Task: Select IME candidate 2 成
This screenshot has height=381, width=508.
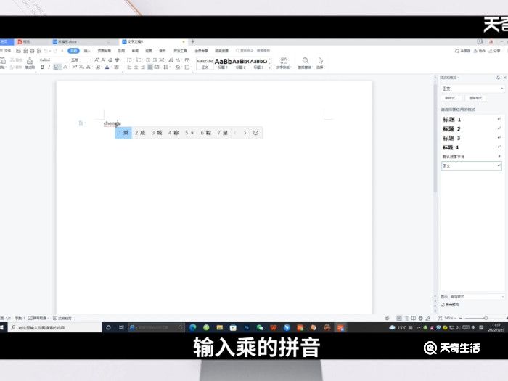Action: tap(140, 133)
